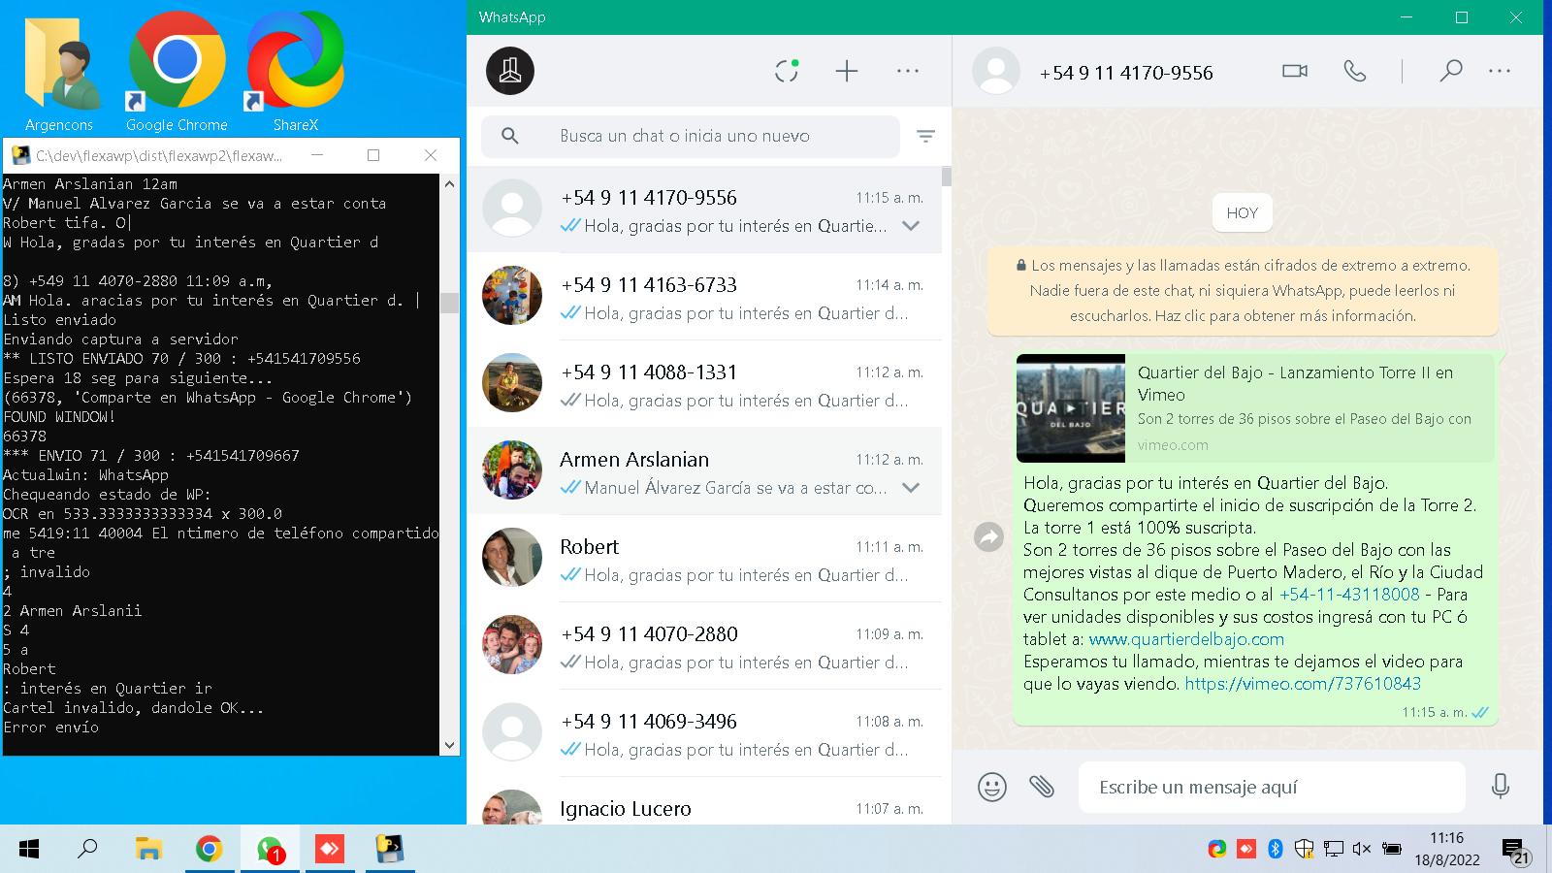Switch to flexawp console taskbar icon
Viewport: 1552px width, 873px height.
pyautogui.click(x=390, y=850)
